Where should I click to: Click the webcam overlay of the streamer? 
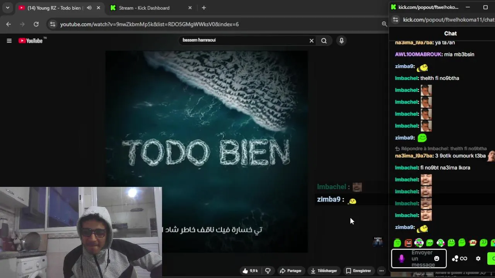[x=81, y=232]
